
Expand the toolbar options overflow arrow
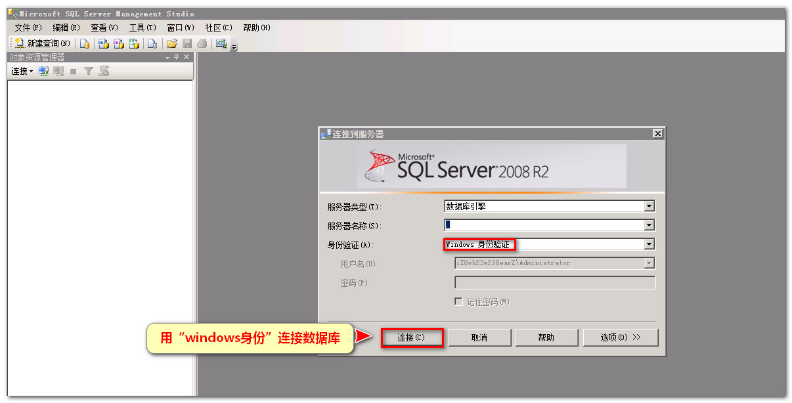click(x=234, y=46)
